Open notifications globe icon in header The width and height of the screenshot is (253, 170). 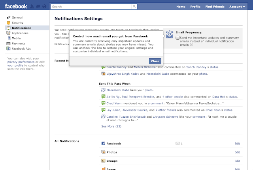[x=44, y=6]
